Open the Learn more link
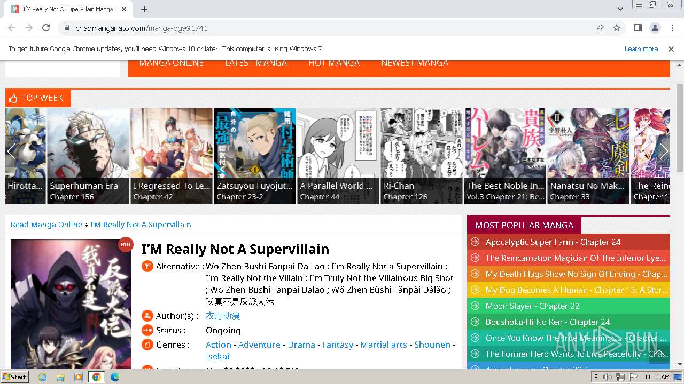 coord(641,49)
